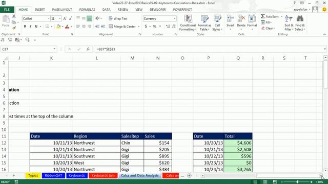Click the Increase Indent icon
This screenshot has height=184, width=328.
[x=103, y=27]
